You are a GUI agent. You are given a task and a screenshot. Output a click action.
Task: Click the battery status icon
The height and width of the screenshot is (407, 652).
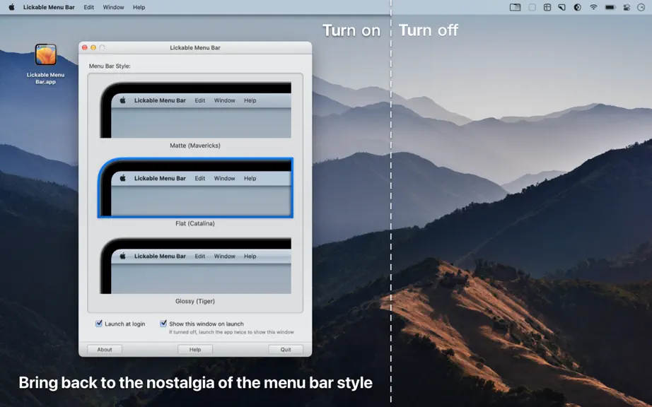[610, 7]
